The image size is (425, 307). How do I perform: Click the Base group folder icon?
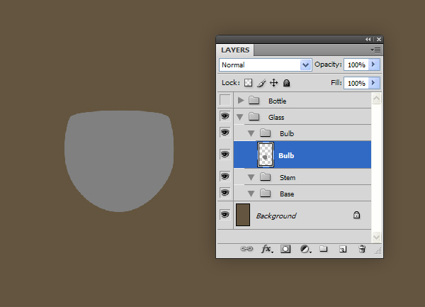click(x=266, y=194)
